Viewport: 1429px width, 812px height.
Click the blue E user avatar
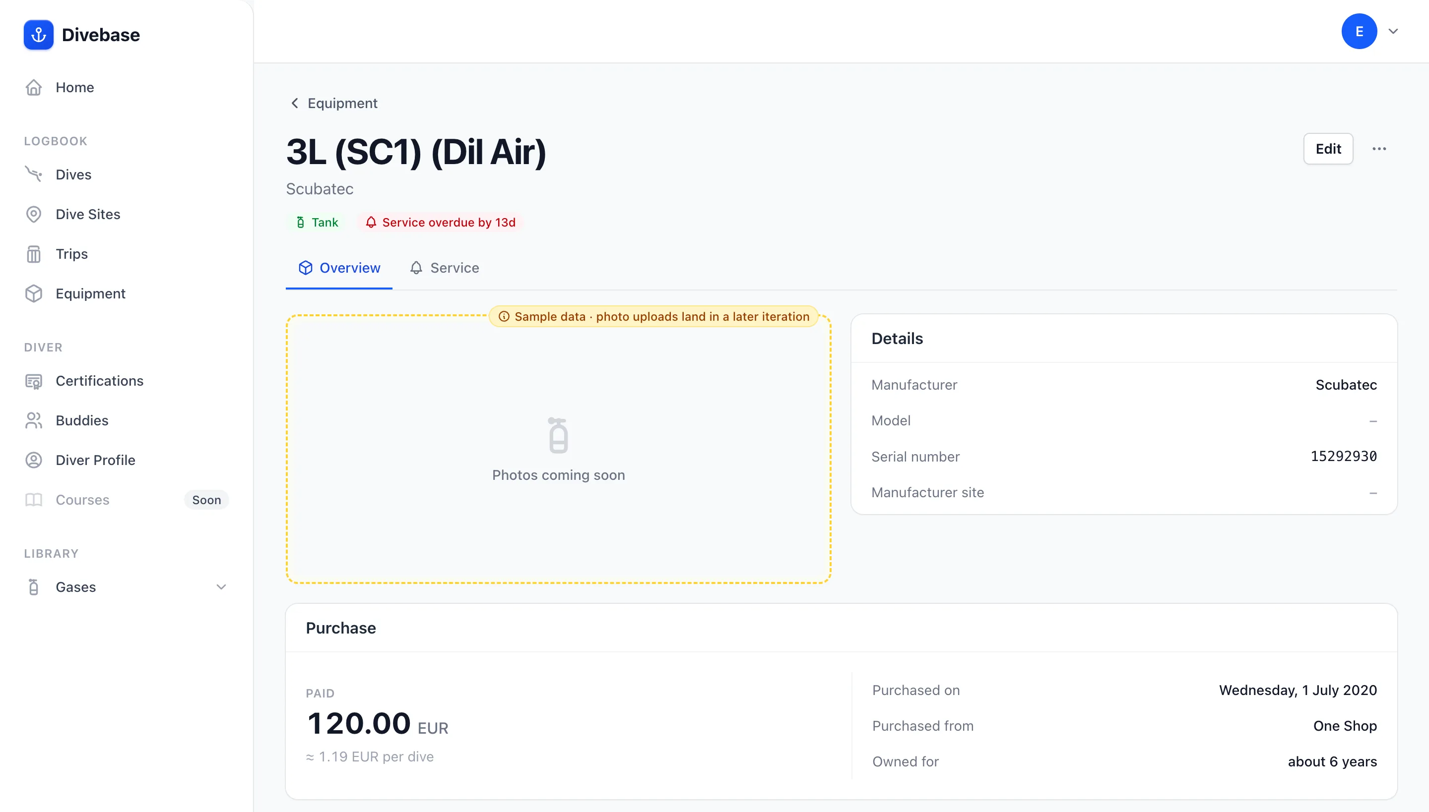pyautogui.click(x=1359, y=31)
